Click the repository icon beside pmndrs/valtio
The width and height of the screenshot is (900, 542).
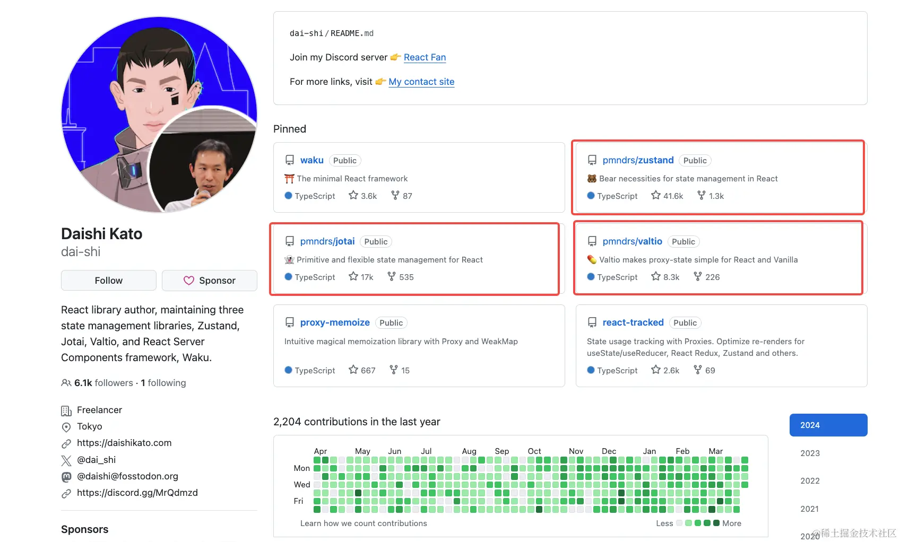[x=592, y=241]
